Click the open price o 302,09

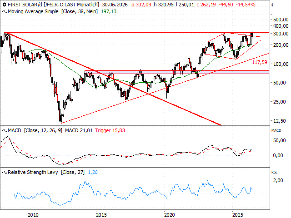(141, 5)
